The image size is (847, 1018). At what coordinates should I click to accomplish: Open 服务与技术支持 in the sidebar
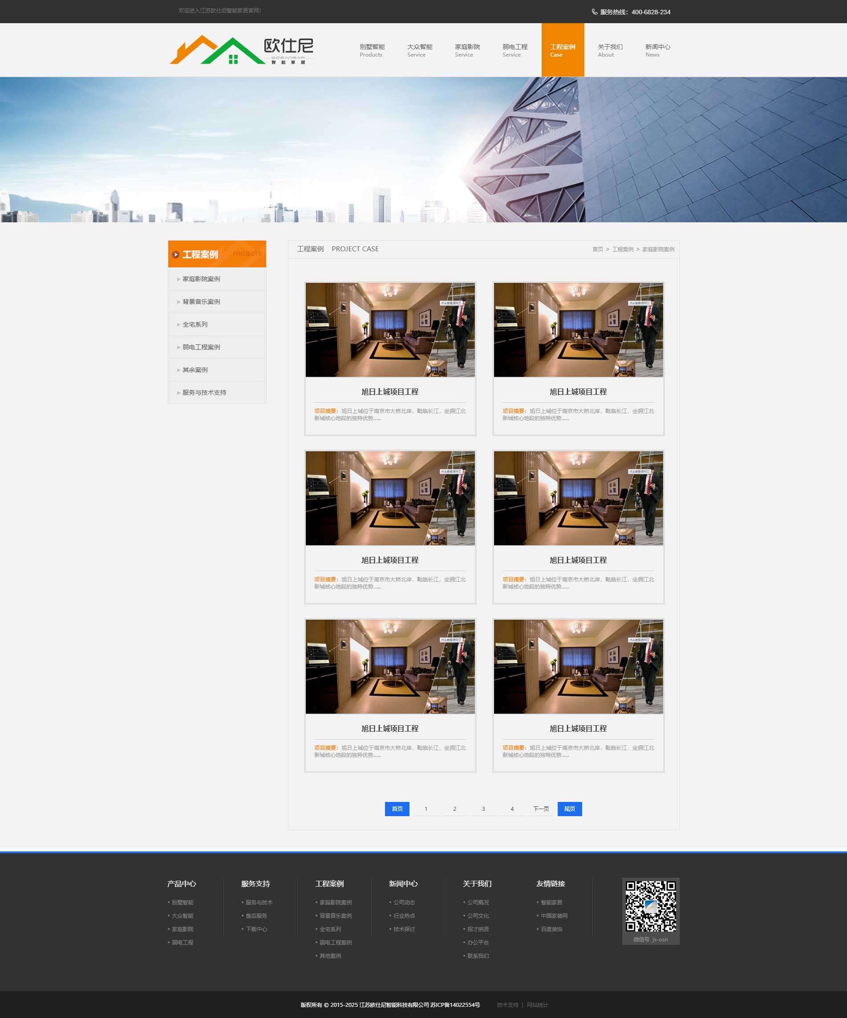[204, 392]
